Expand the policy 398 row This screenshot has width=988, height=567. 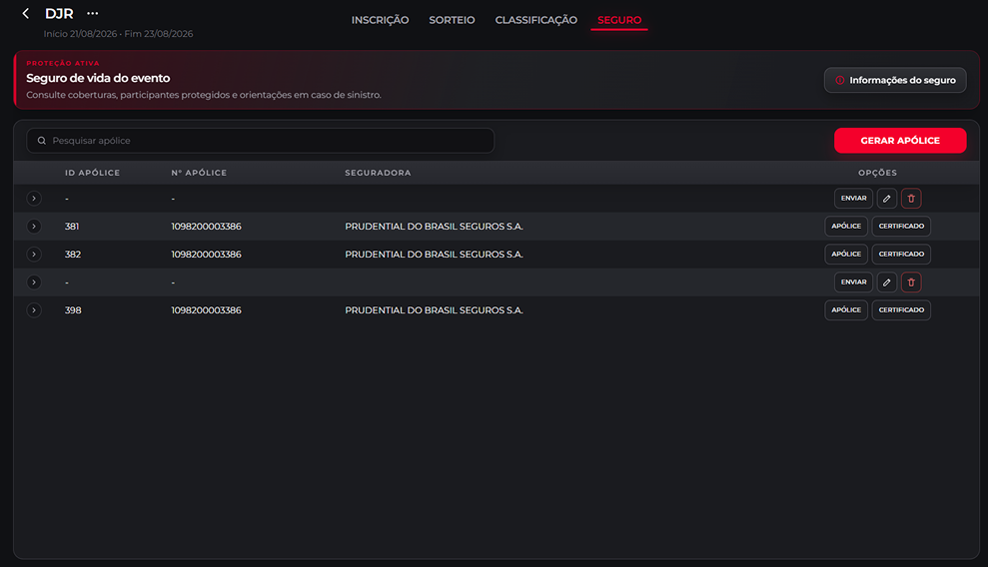[34, 310]
